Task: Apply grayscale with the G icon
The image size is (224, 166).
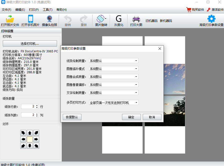Action: 119,19
